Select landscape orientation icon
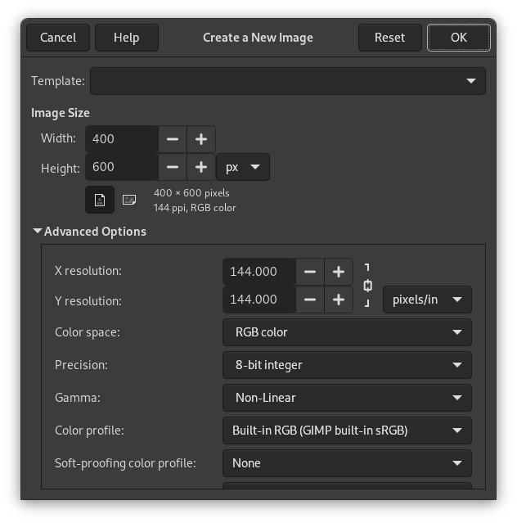Viewport: 517px width, 523px height. pos(128,200)
